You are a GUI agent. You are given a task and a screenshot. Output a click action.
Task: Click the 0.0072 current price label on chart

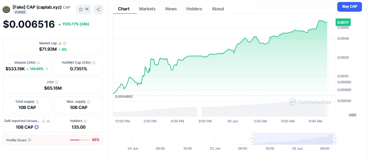[x=343, y=22]
